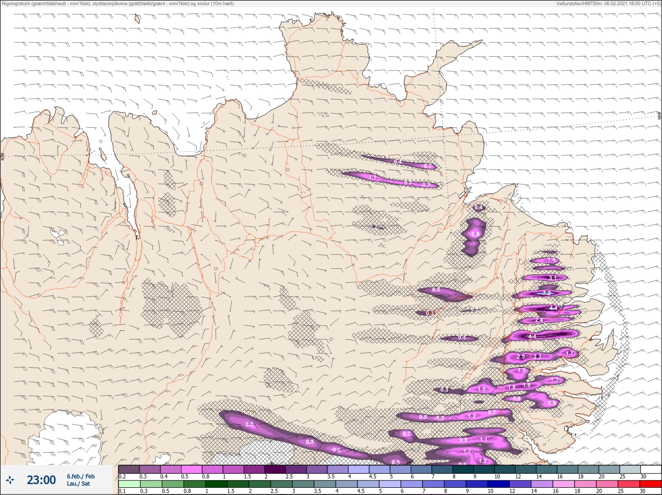Click the 'Rigning/skúrir' legend title at top left
The image size is (662, 495).
point(17,4)
